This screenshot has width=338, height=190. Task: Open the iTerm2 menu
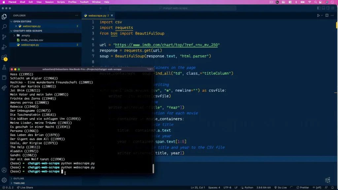pos(12,2)
